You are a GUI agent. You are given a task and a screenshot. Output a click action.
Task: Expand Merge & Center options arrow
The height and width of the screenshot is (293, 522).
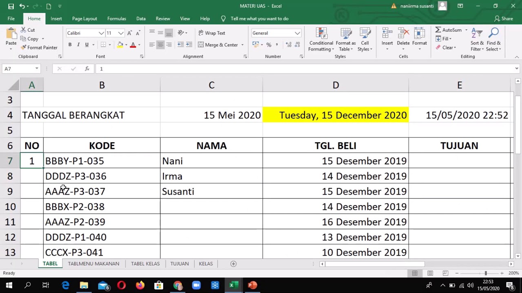(x=242, y=45)
